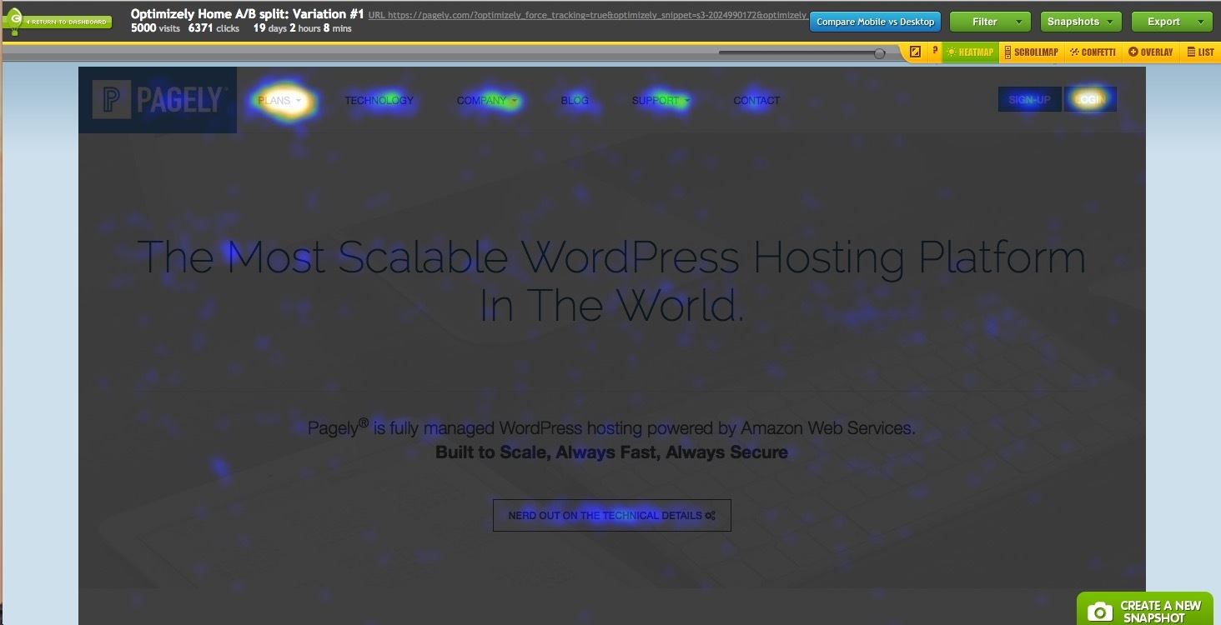Click the '19 days 2 hours 8 mins' duration

tap(302, 28)
